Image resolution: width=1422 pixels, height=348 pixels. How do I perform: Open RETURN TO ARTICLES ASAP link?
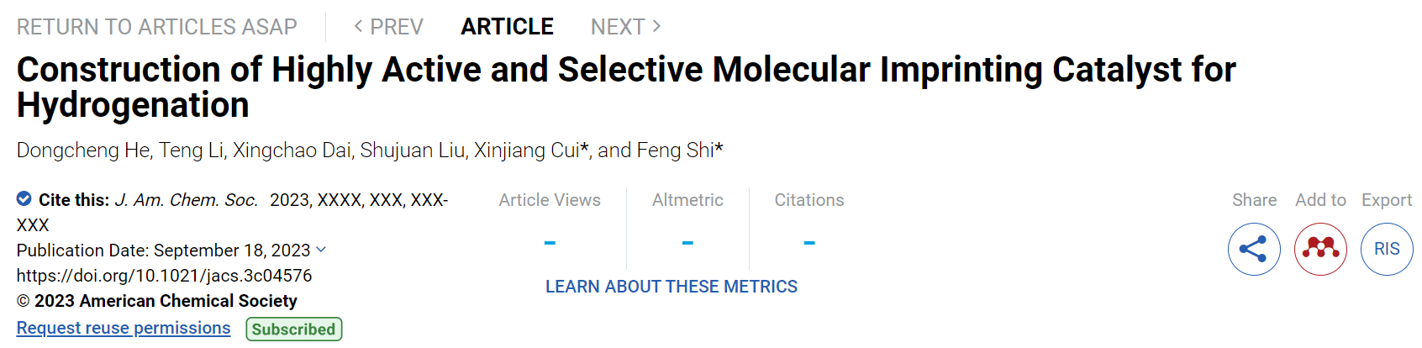click(x=157, y=27)
